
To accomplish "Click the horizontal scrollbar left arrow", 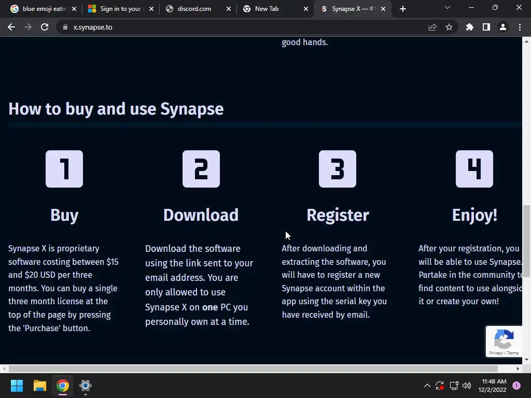I will point(4,368).
